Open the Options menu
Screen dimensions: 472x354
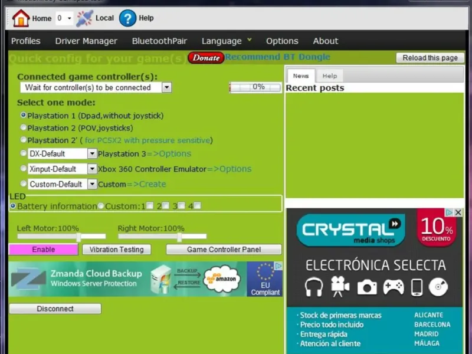pyautogui.click(x=282, y=41)
